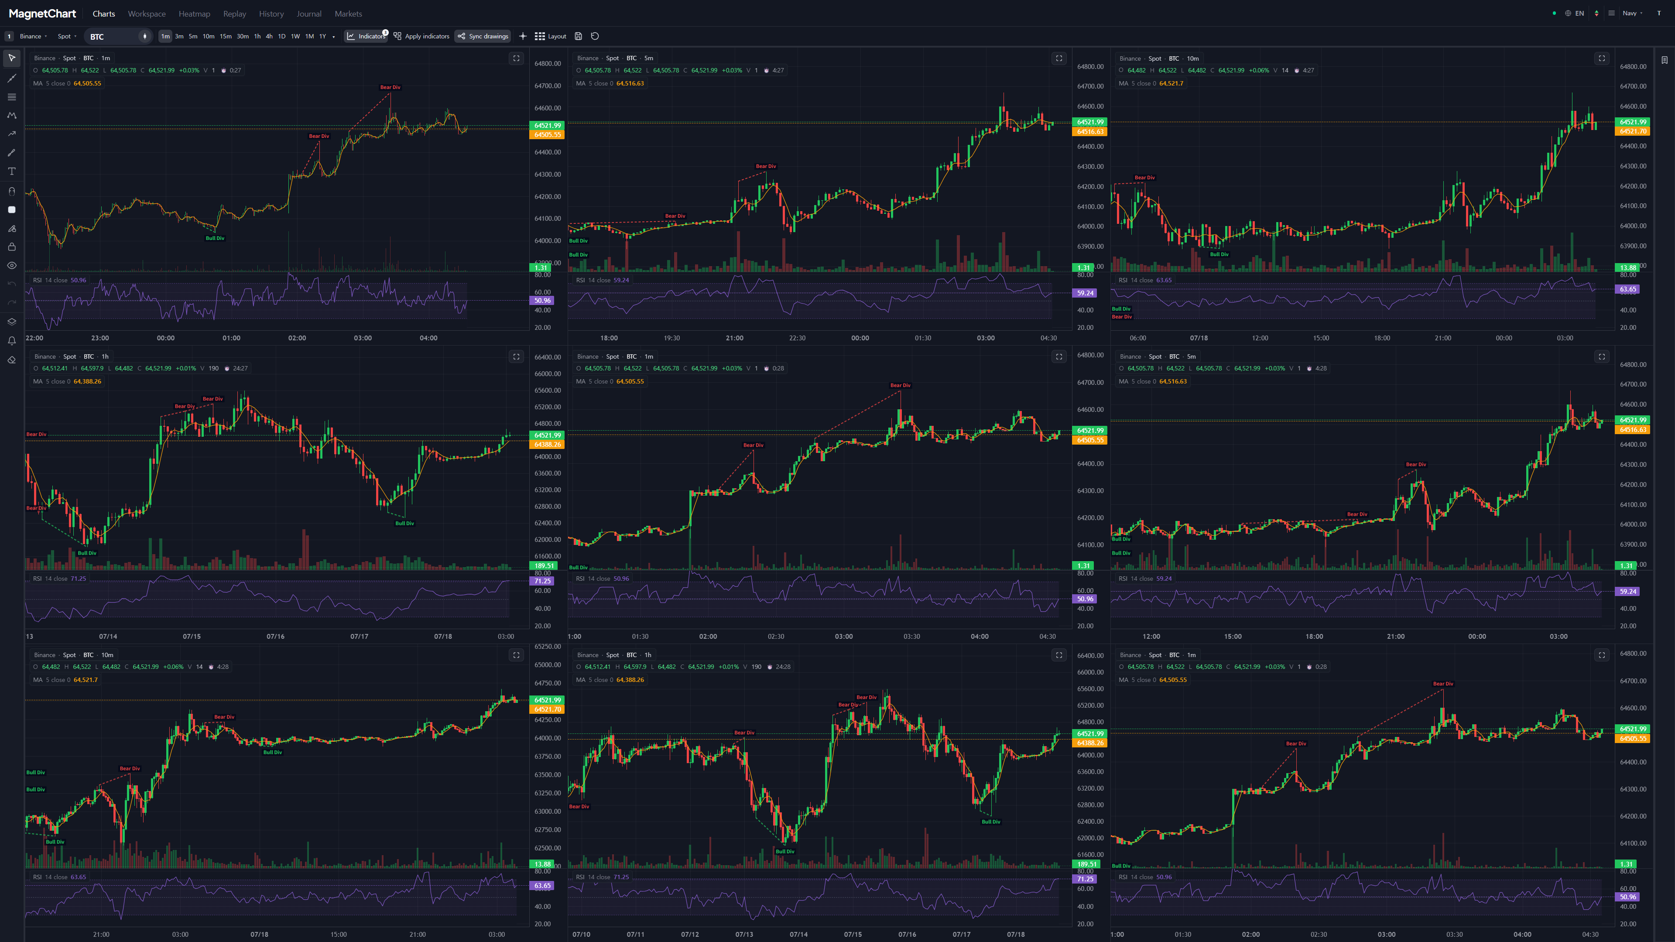
Task: Select the rising arrow forecast tool
Action: (x=12, y=134)
